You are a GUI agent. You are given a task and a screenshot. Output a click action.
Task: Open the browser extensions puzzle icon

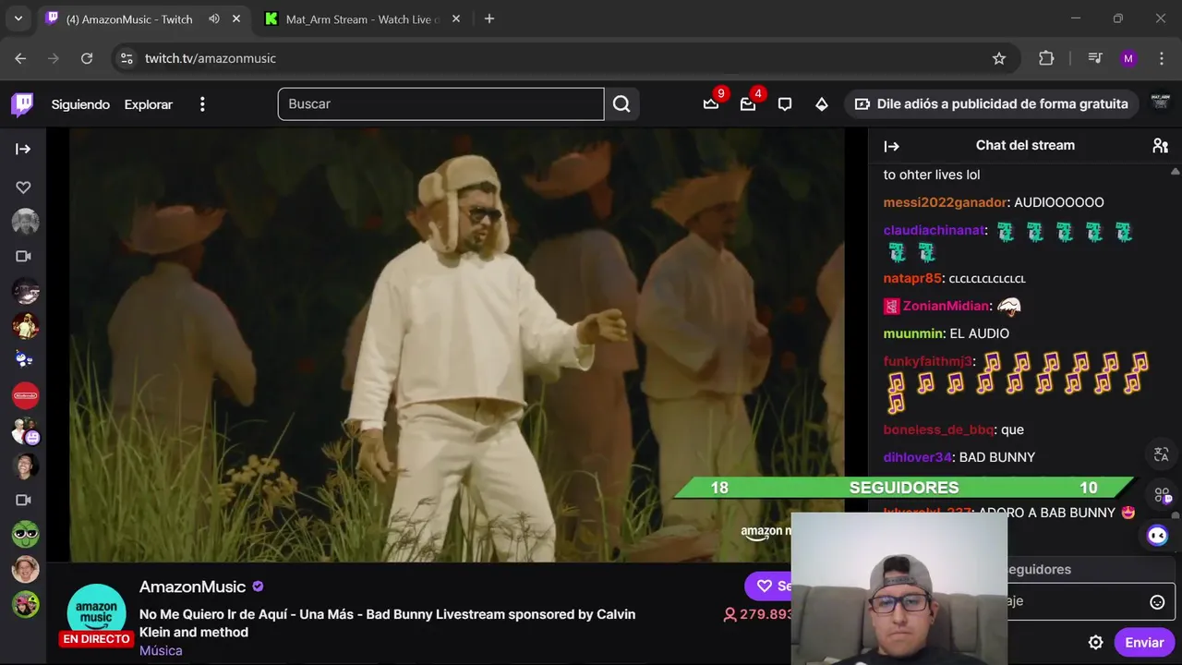pyautogui.click(x=1046, y=58)
